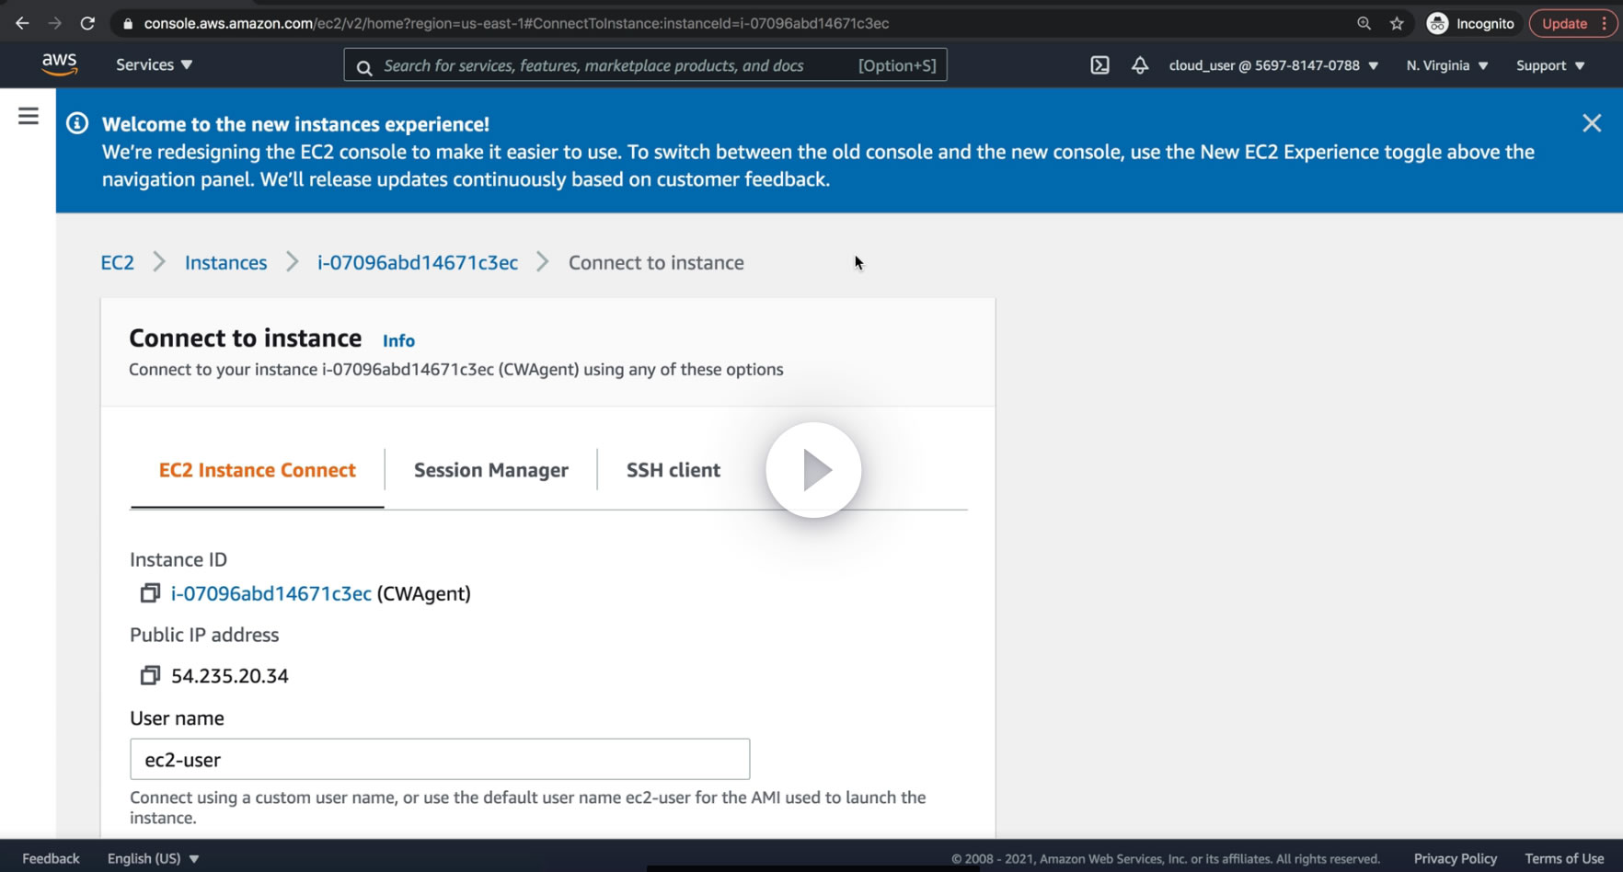
Task: Click the Feedback link in the footer
Action: click(51, 858)
